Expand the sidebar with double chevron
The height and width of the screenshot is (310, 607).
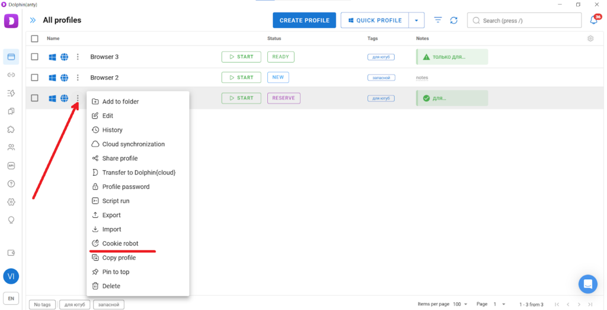33,20
